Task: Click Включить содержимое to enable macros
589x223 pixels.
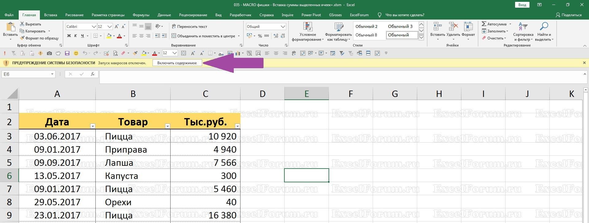Action: [x=177, y=63]
